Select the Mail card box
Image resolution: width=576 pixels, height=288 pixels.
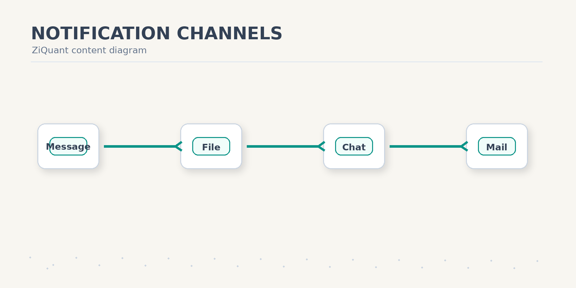coord(497,146)
